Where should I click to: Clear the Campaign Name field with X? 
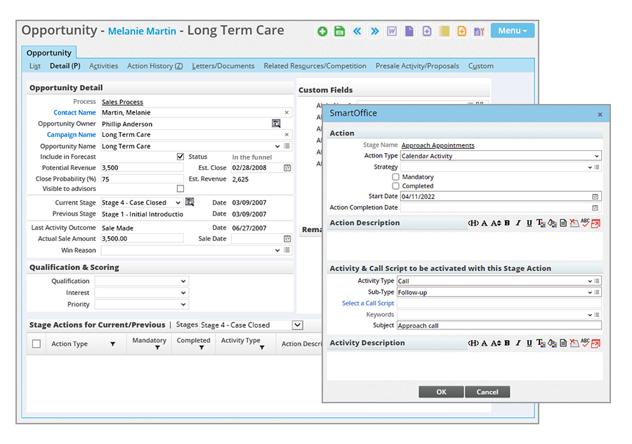[287, 135]
